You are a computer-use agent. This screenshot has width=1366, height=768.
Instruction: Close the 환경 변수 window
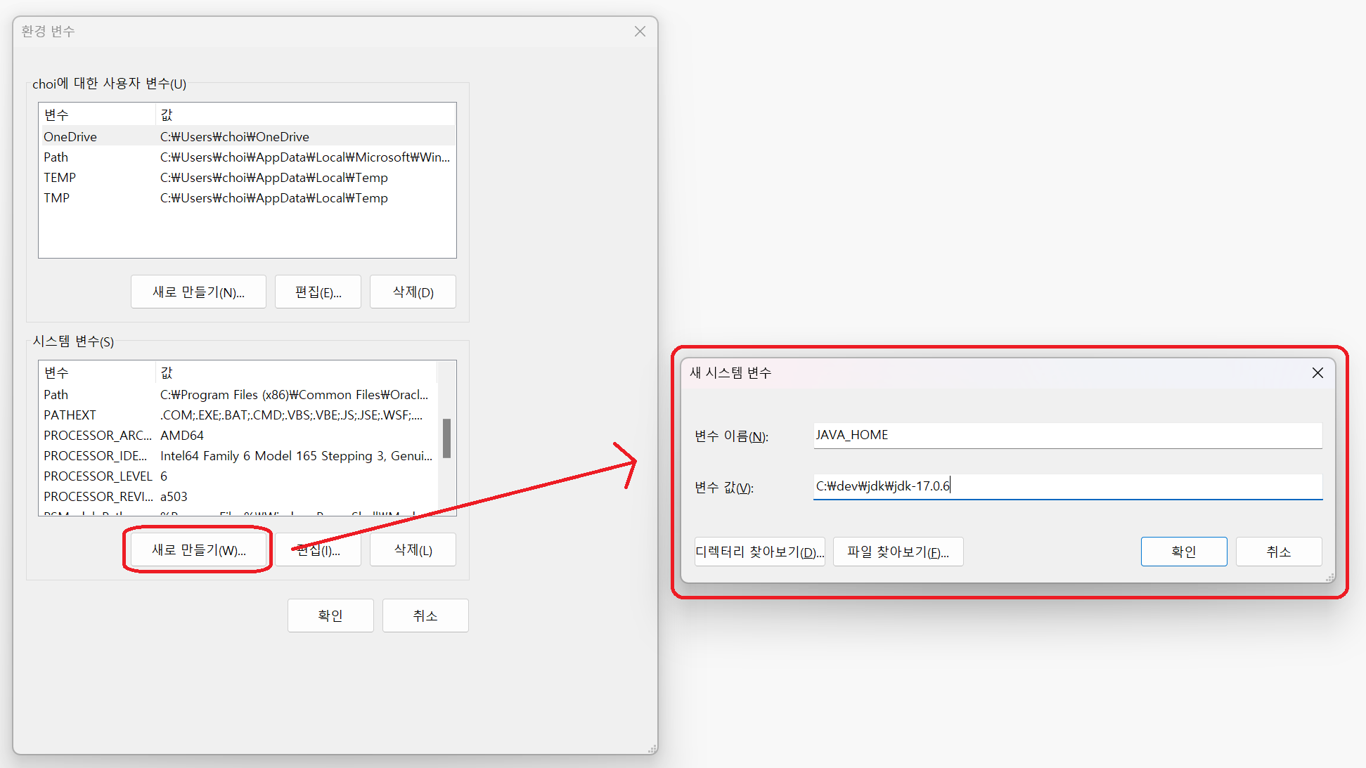(640, 32)
